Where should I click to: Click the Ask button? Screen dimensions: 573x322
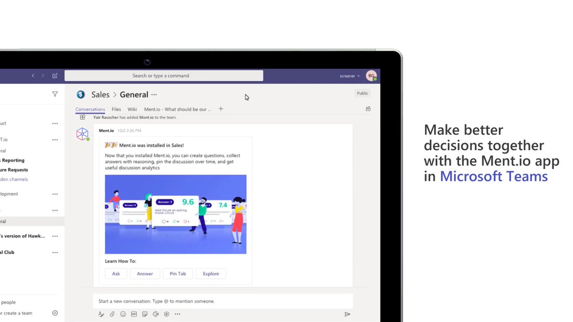point(116,274)
